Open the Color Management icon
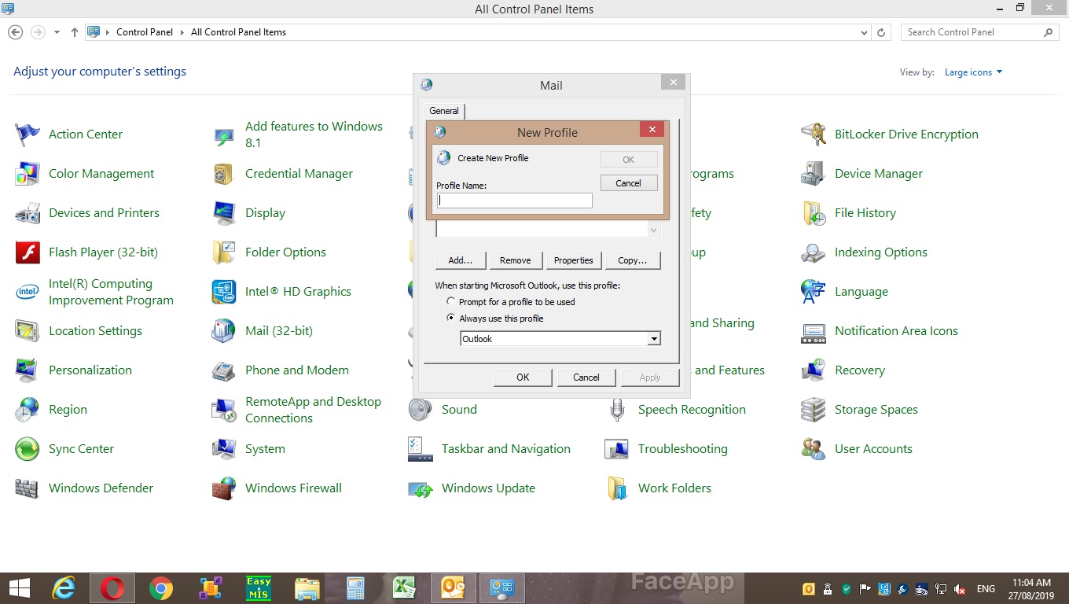The height and width of the screenshot is (604, 1069). tap(28, 174)
